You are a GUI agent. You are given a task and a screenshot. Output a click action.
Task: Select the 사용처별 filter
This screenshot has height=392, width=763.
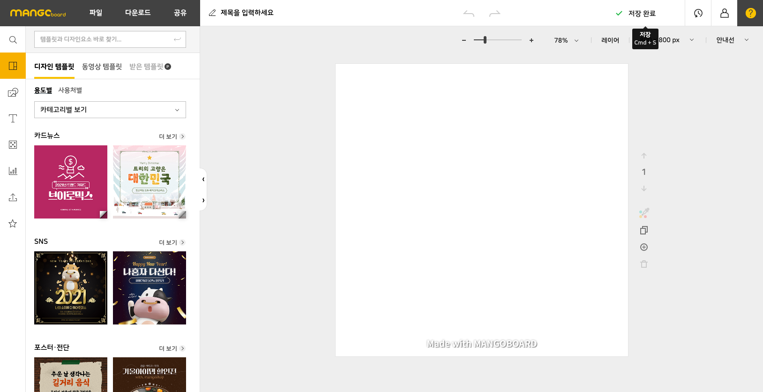(x=70, y=90)
